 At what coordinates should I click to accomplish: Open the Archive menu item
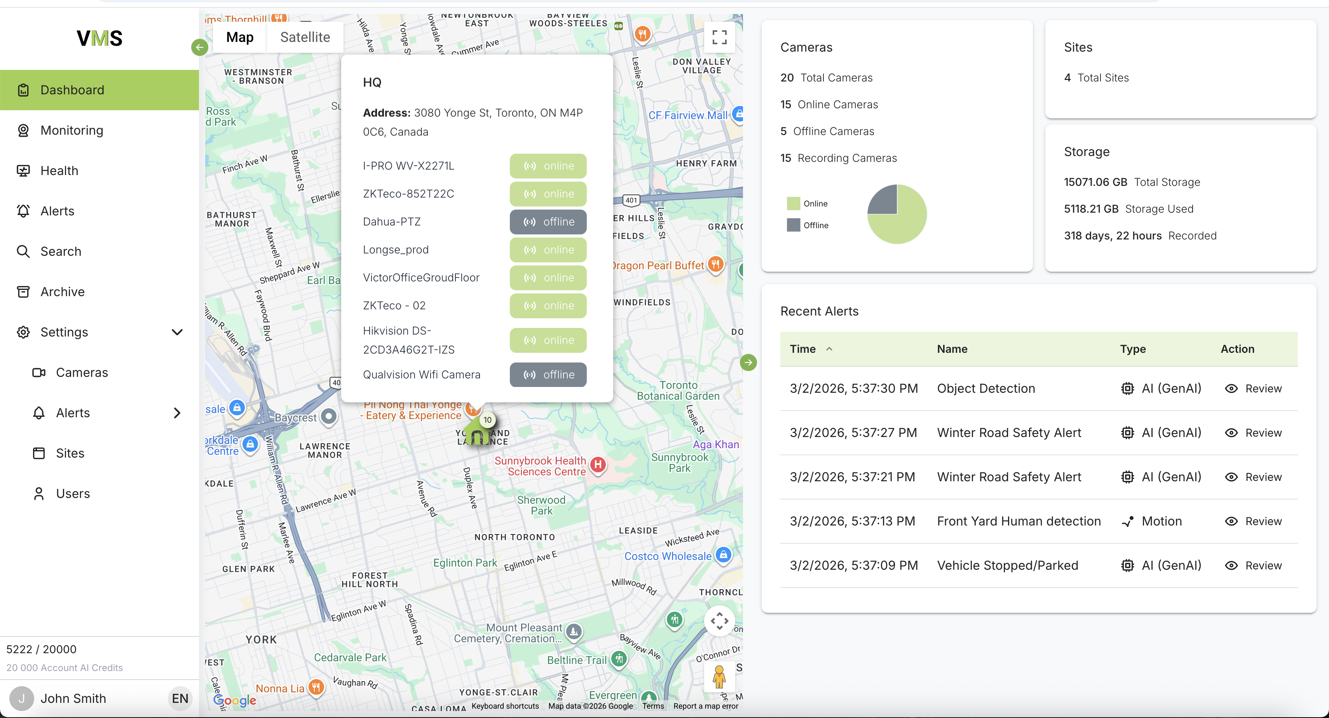pos(63,292)
